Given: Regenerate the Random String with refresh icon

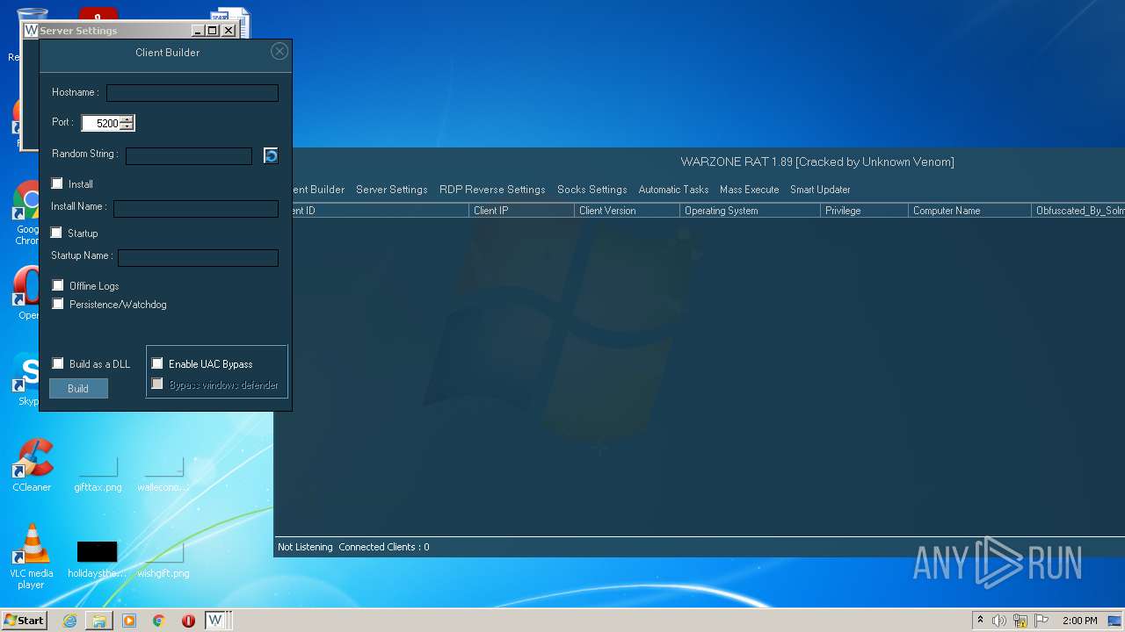Looking at the screenshot, I should (x=271, y=155).
